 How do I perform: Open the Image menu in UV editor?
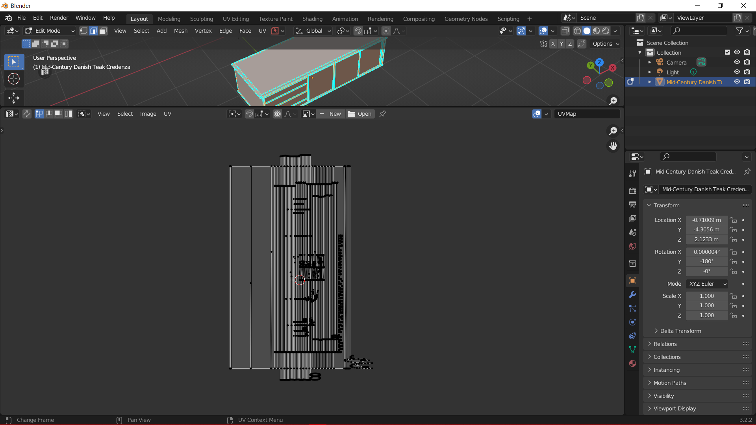tap(148, 114)
